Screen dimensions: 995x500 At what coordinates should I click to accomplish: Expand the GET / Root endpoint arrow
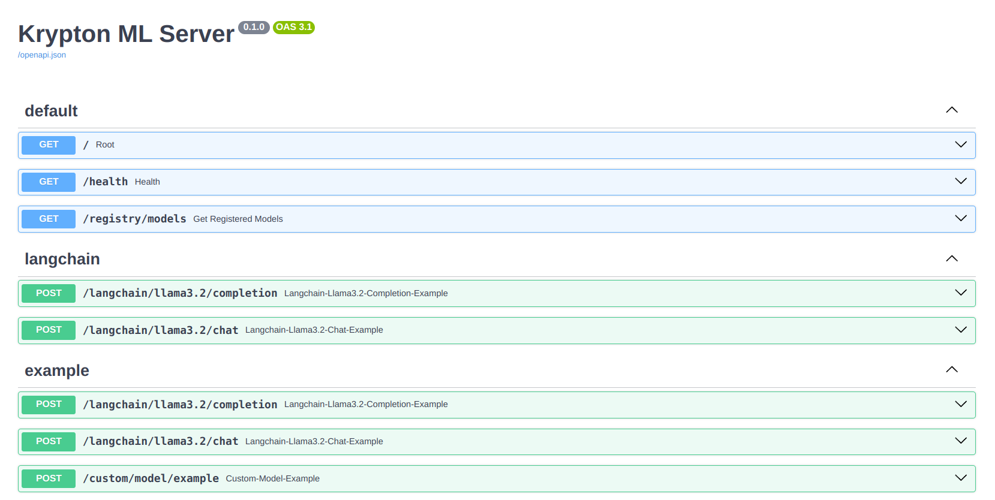961,144
